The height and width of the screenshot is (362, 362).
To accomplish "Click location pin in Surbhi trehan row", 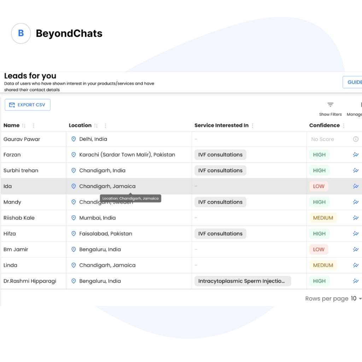I will 74,170.
